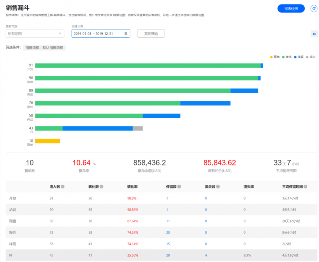Screen dimensions: 319x262
Task: Click the 创建日期 date range field
Action: [x=101, y=34]
